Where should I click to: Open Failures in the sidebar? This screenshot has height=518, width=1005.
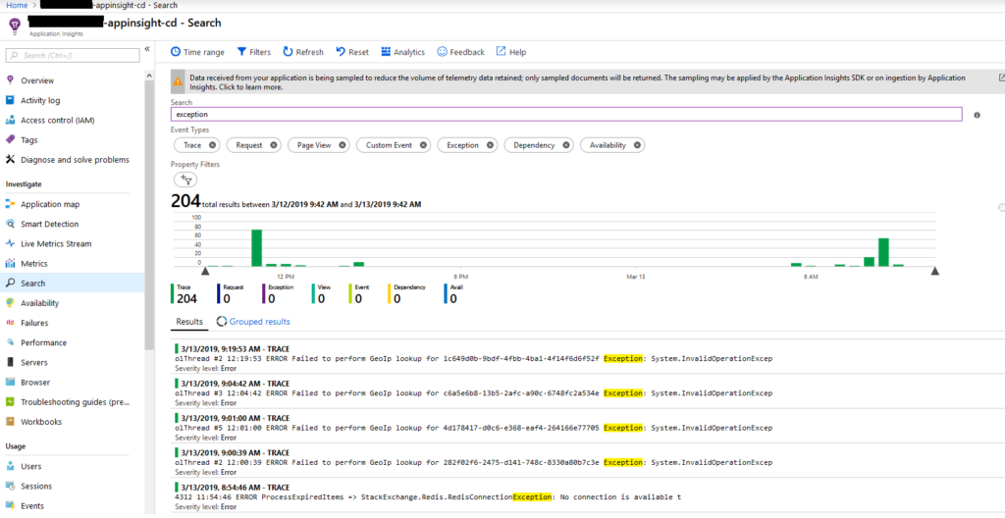point(34,323)
